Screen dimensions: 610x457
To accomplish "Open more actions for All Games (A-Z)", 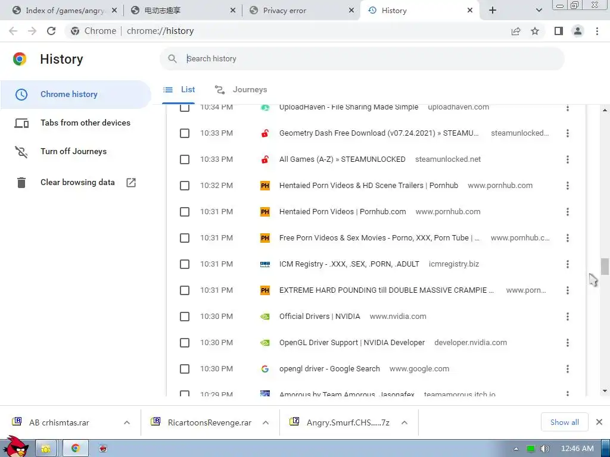I will [568, 159].
